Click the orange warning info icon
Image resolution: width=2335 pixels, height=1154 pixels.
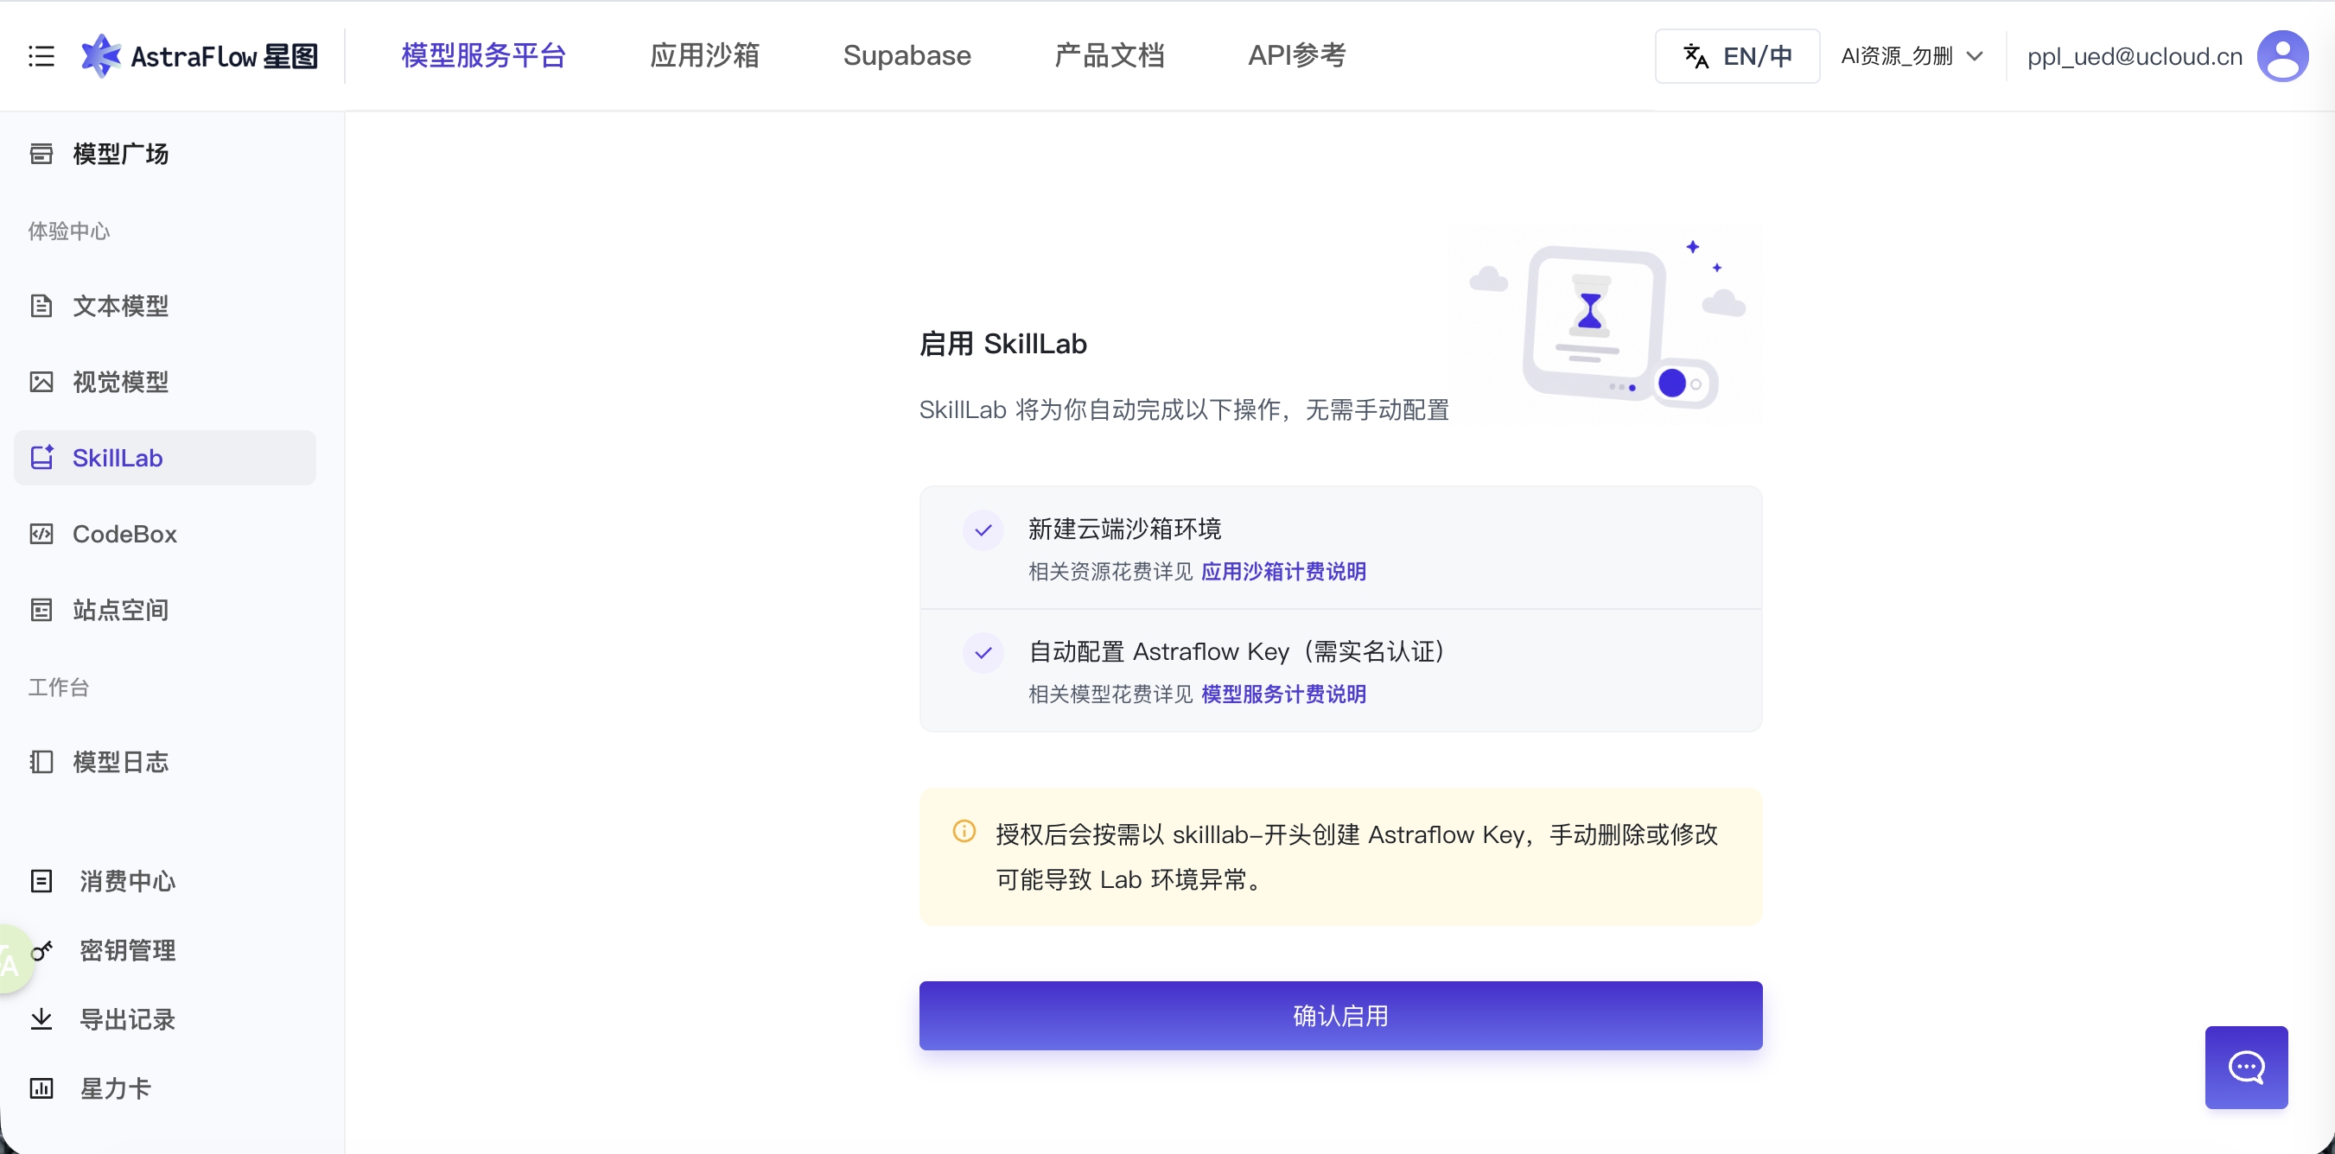964,832
